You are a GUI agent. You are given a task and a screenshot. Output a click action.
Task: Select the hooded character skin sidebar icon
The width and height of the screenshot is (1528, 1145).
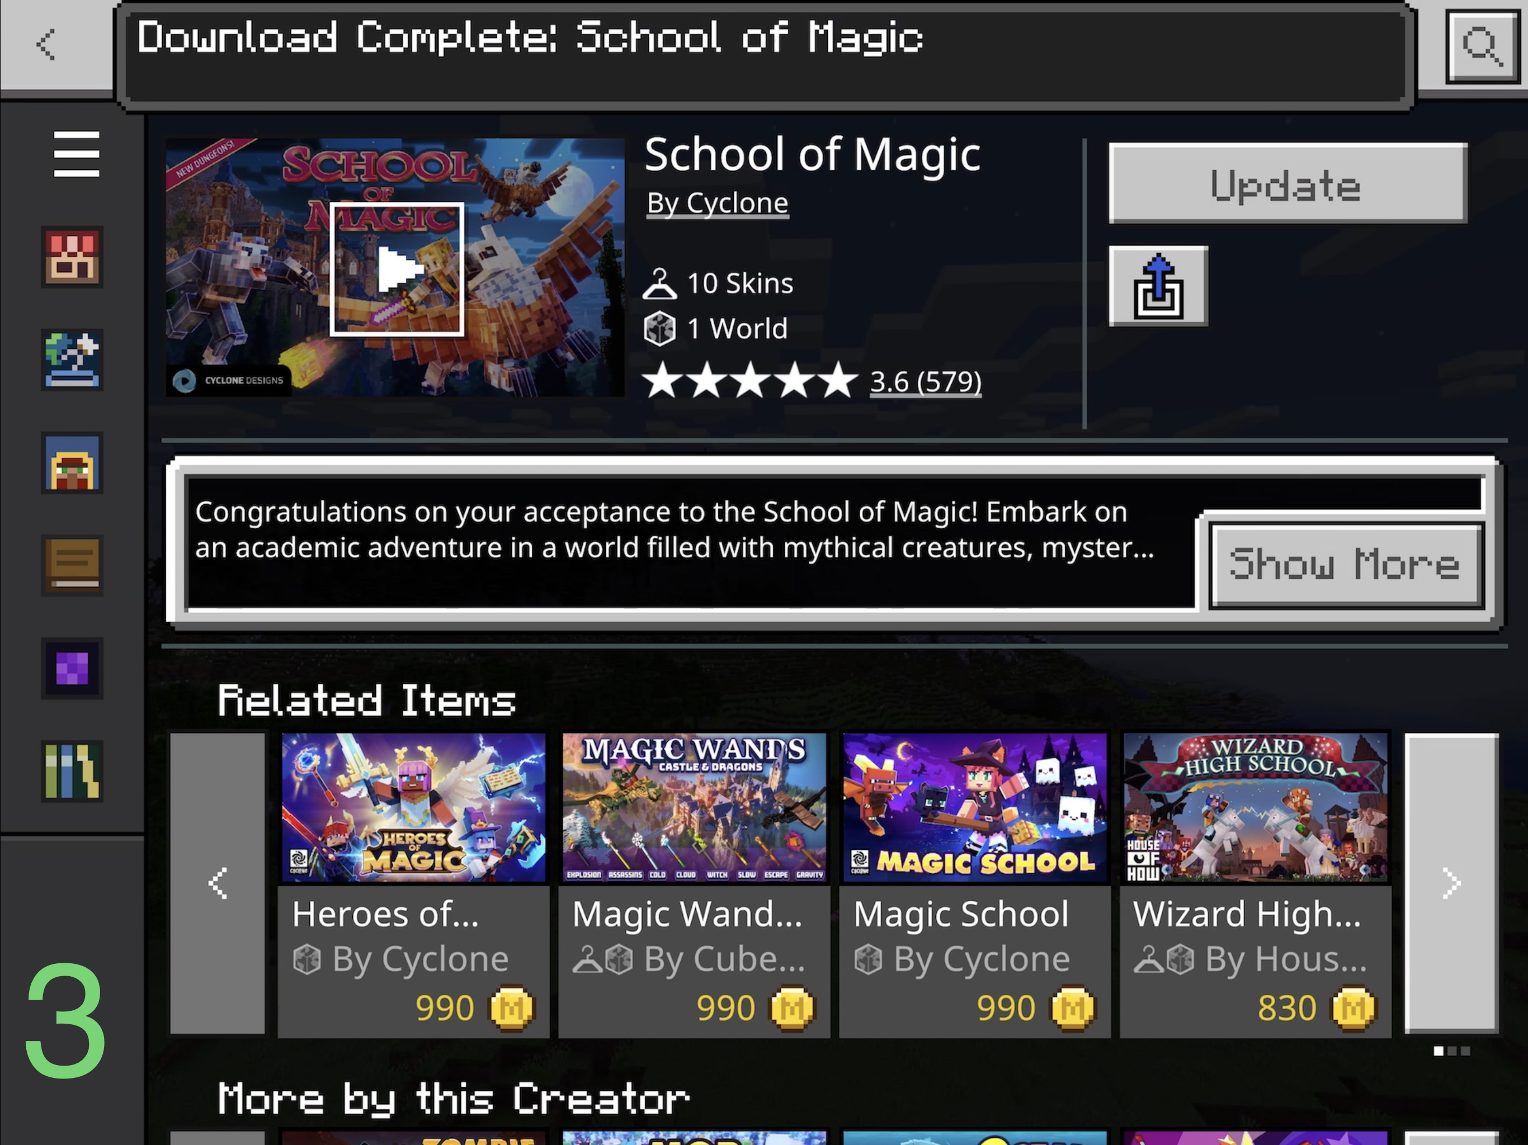pos(72,463)
